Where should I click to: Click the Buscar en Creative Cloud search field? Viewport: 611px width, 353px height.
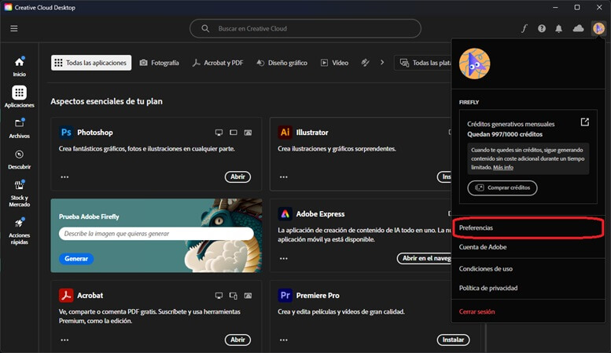[305, 28]
